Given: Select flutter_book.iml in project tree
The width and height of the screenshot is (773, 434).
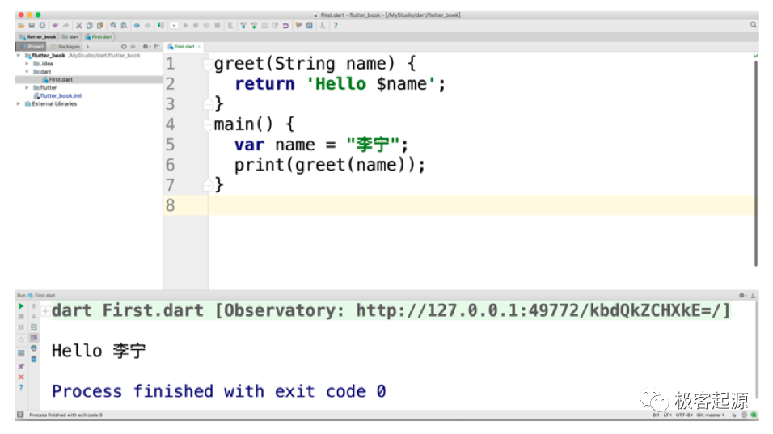Looking at the screenshot, I should (57, 95).
